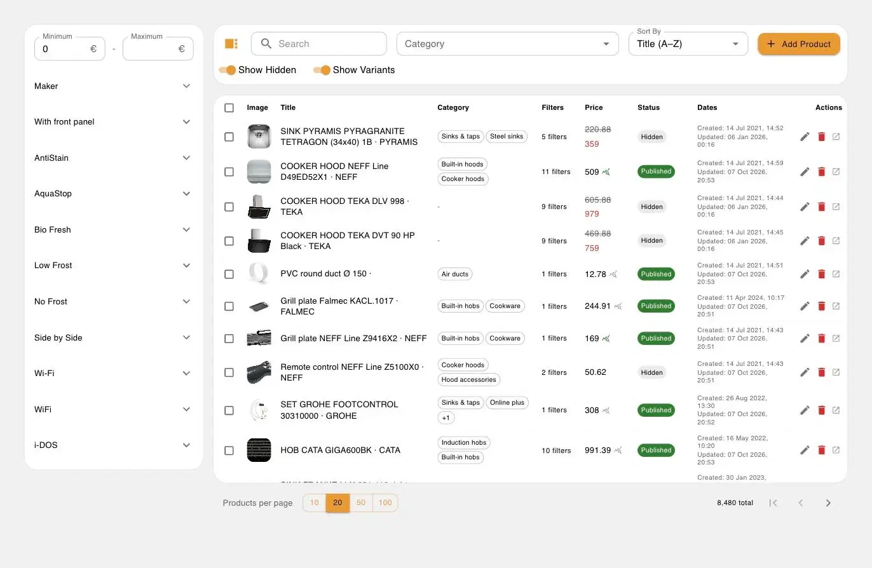Open the Category dropdown
This screenshot has height=568, width=872.
(x=507, y=44)
